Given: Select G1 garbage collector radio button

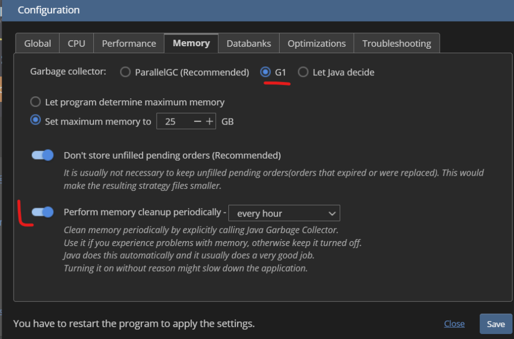Looking at the screenshot, I should [266, 72].
